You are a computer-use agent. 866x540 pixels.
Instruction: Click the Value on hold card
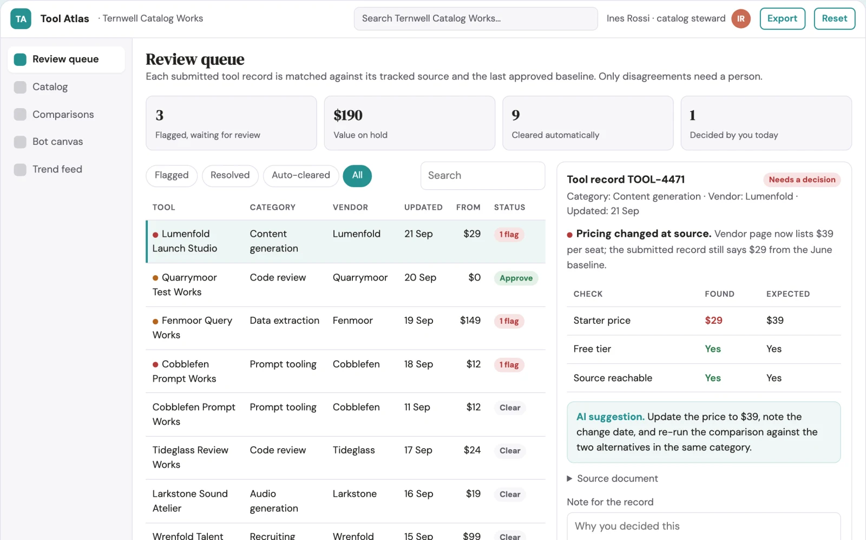coord(409,123)
